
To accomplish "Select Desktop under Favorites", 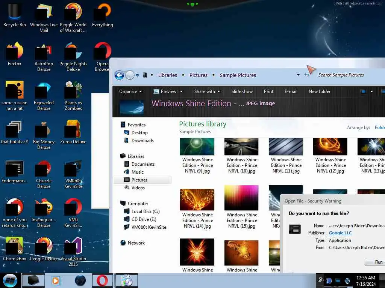I will [136, 132].
